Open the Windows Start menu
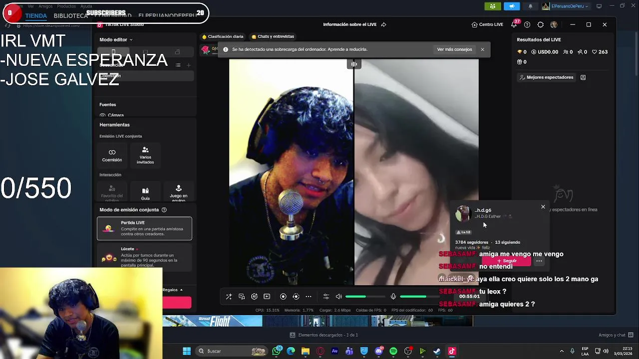 pyautogui.click(x=187, y=351)
